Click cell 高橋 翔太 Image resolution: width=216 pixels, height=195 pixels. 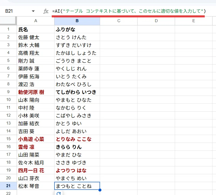pyautogui.click(x=36, y=53)
